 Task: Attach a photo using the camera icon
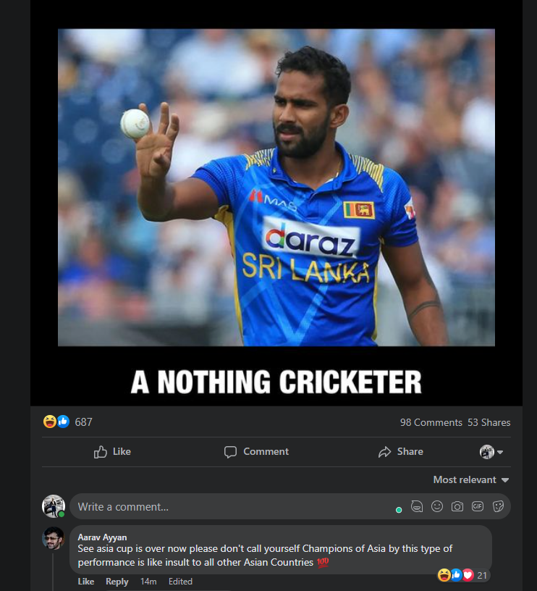[457, 506]
